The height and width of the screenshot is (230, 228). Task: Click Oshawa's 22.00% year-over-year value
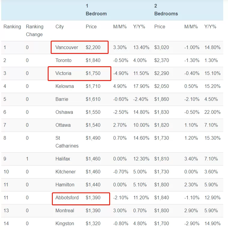tap(212, 112)
